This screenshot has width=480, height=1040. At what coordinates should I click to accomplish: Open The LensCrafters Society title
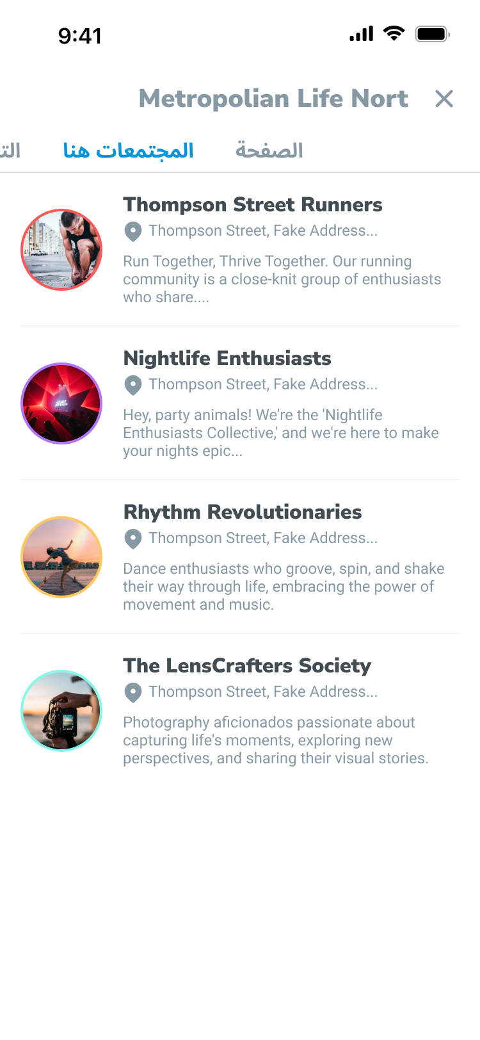click(247, 665)
